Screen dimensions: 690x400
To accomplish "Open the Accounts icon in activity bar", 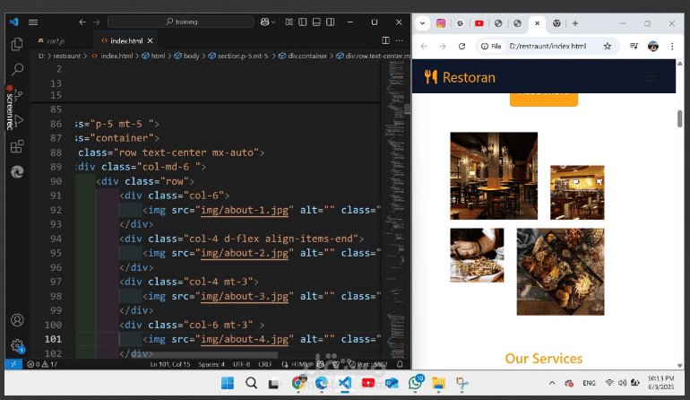I will pos(17,320).
